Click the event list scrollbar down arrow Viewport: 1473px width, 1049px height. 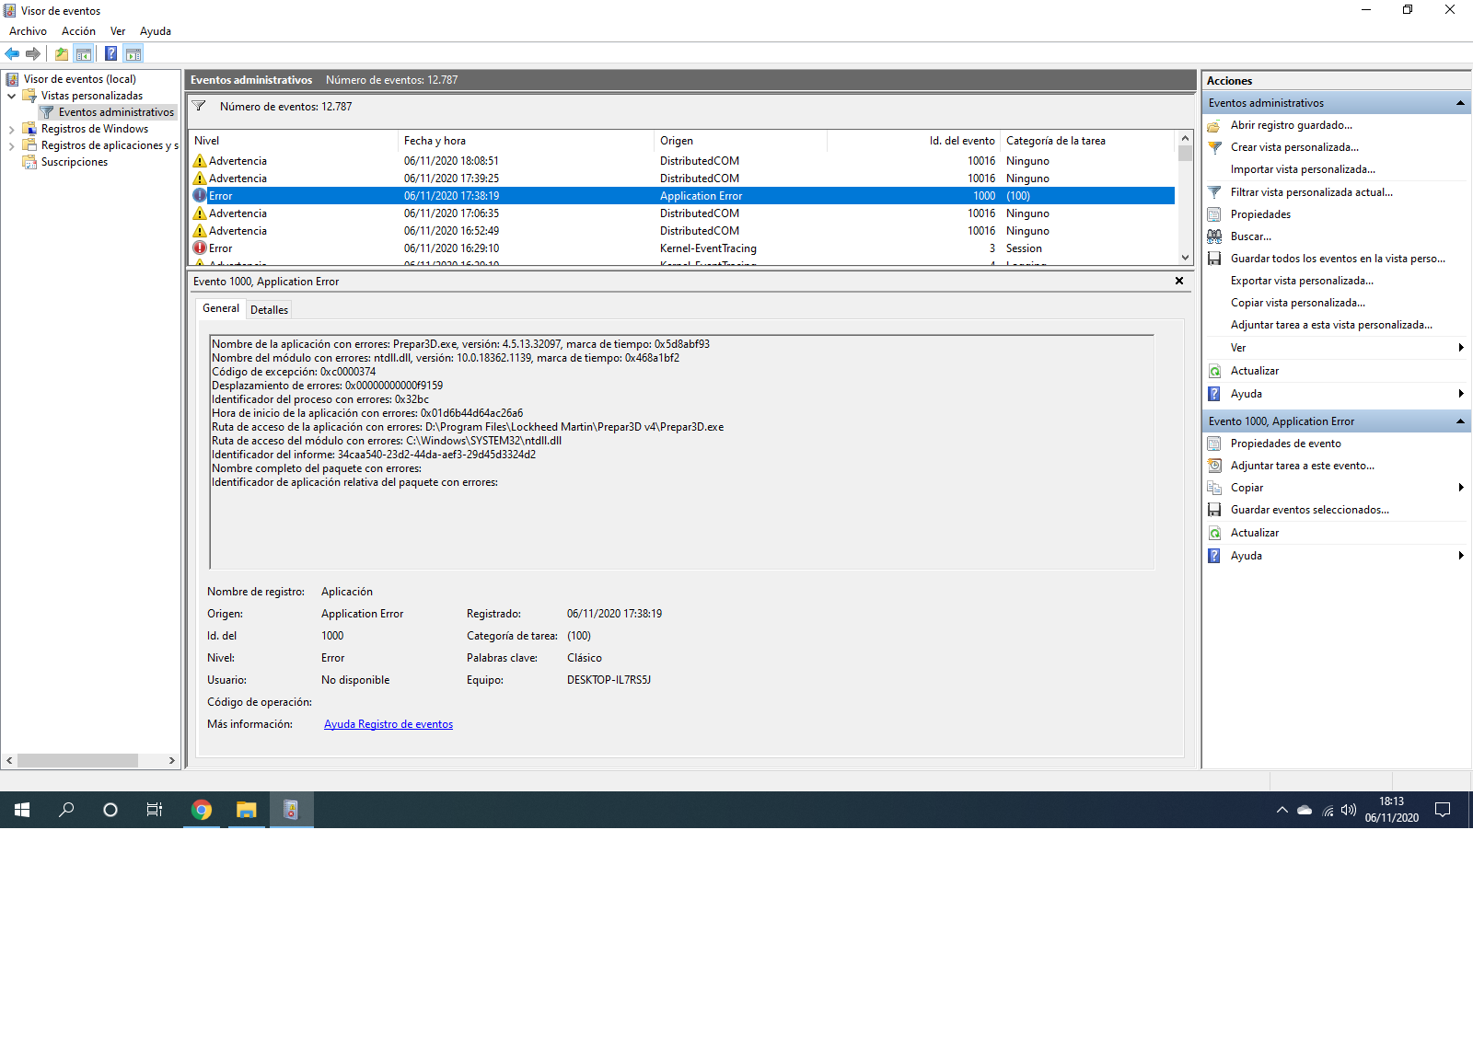(1185, 258)
